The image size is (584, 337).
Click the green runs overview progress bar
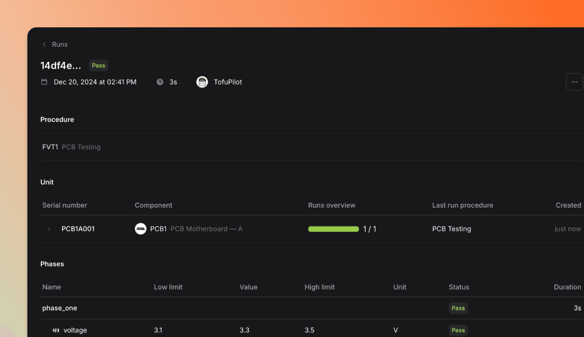tap(333, 229)
